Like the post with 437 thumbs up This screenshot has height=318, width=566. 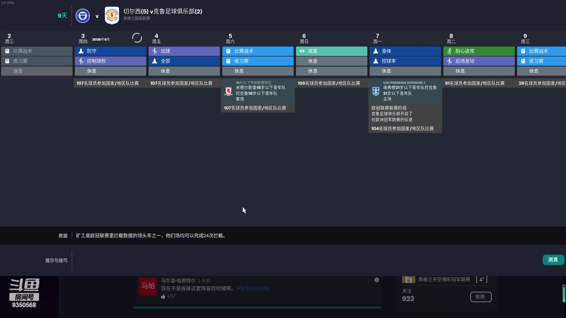pyautogui.click(x=163, y=297)
